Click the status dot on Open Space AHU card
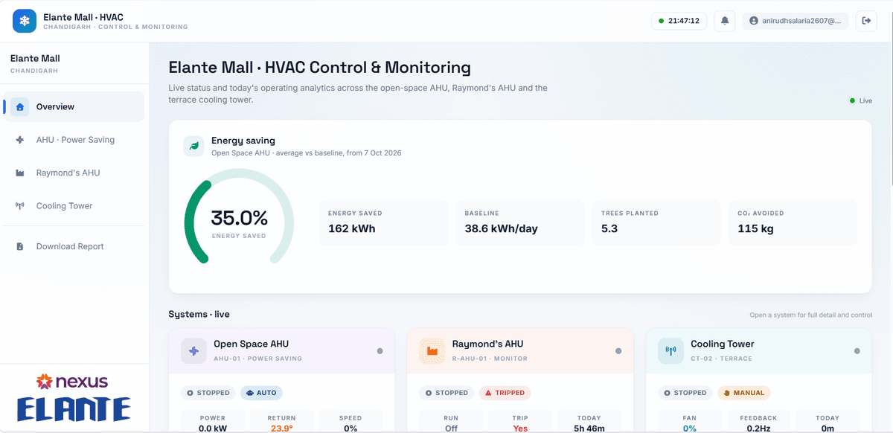 coord(380,350)
